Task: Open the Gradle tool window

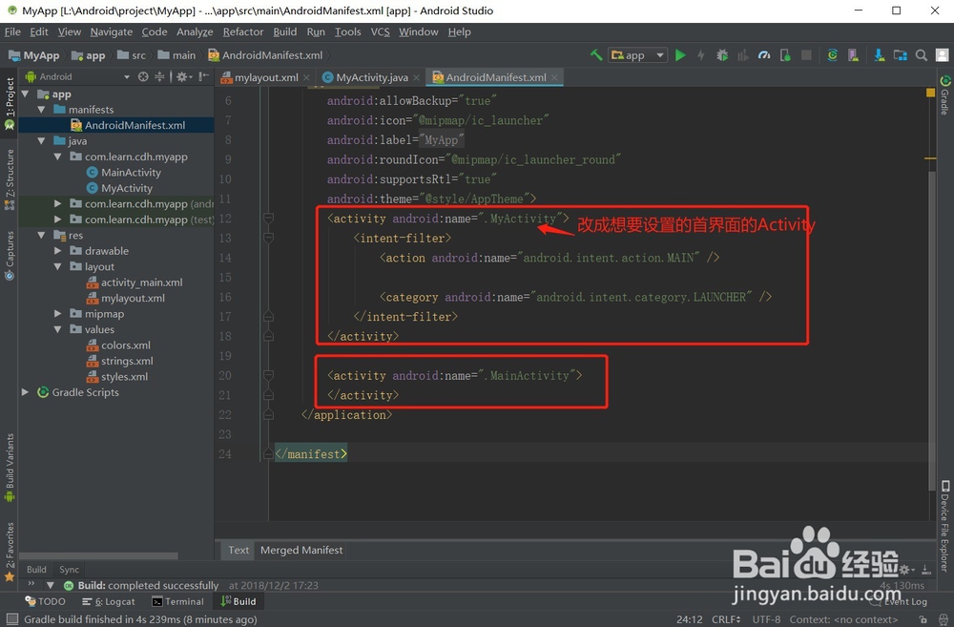Action: point(944,95)
